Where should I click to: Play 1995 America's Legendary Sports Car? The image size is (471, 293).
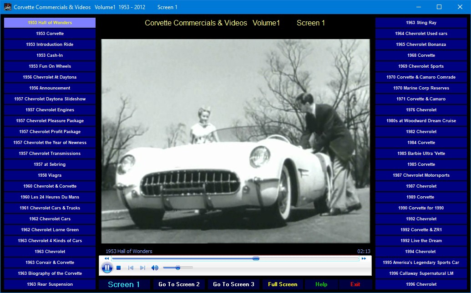(421, 263)
